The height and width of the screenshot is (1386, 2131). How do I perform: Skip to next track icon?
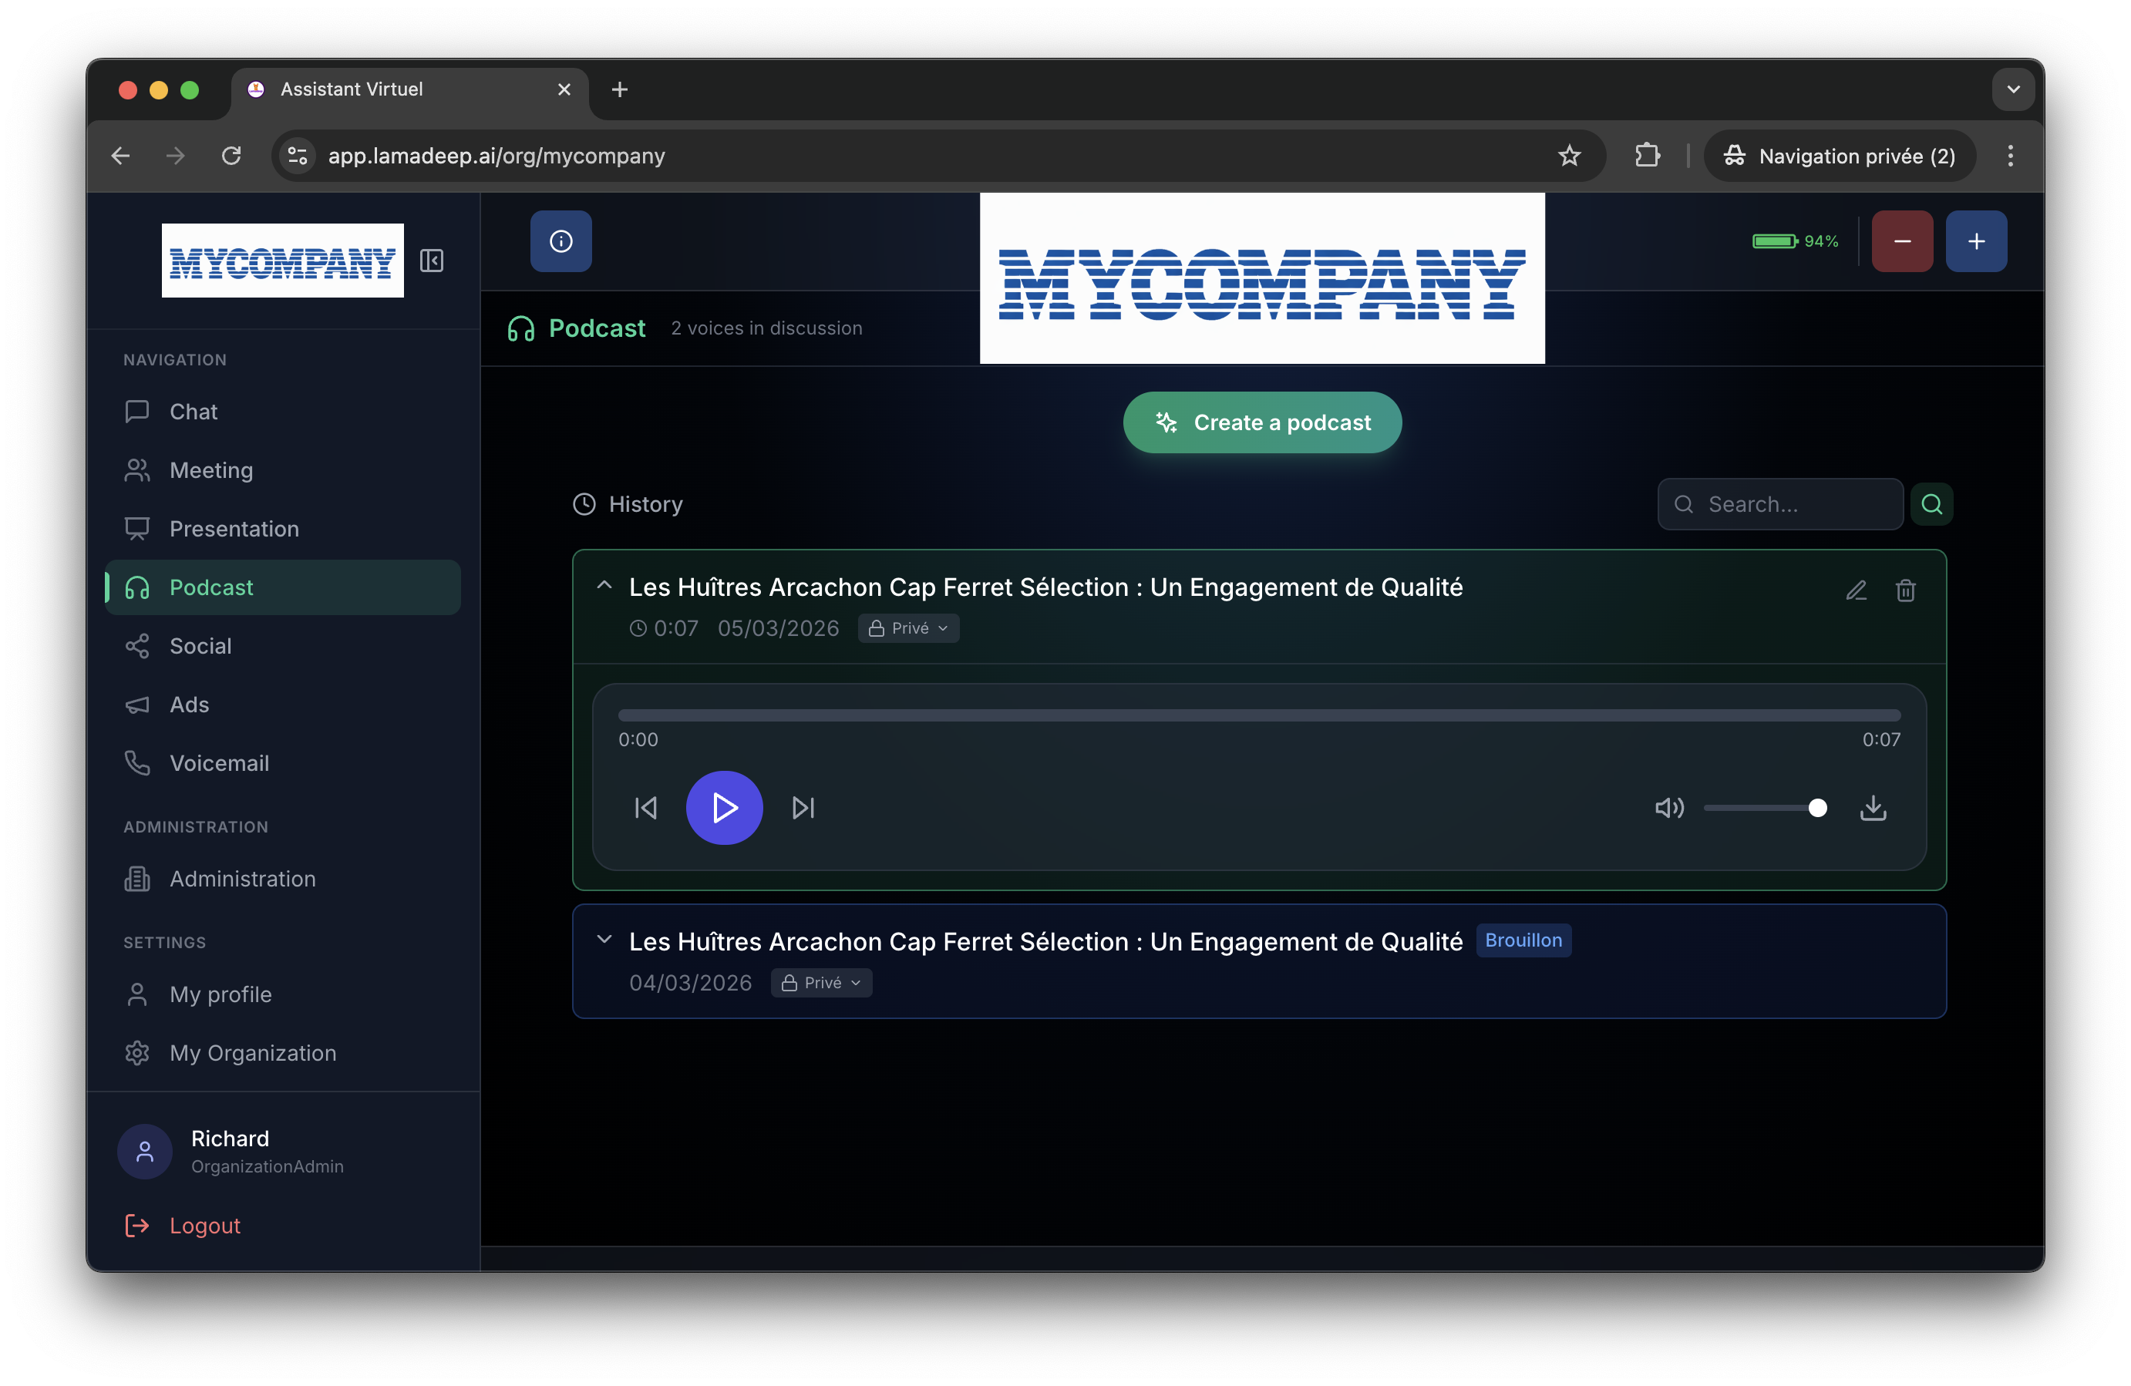point(803,808)
